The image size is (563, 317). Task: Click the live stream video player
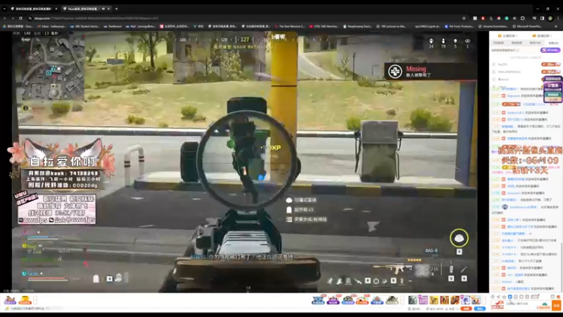point(245,162)
